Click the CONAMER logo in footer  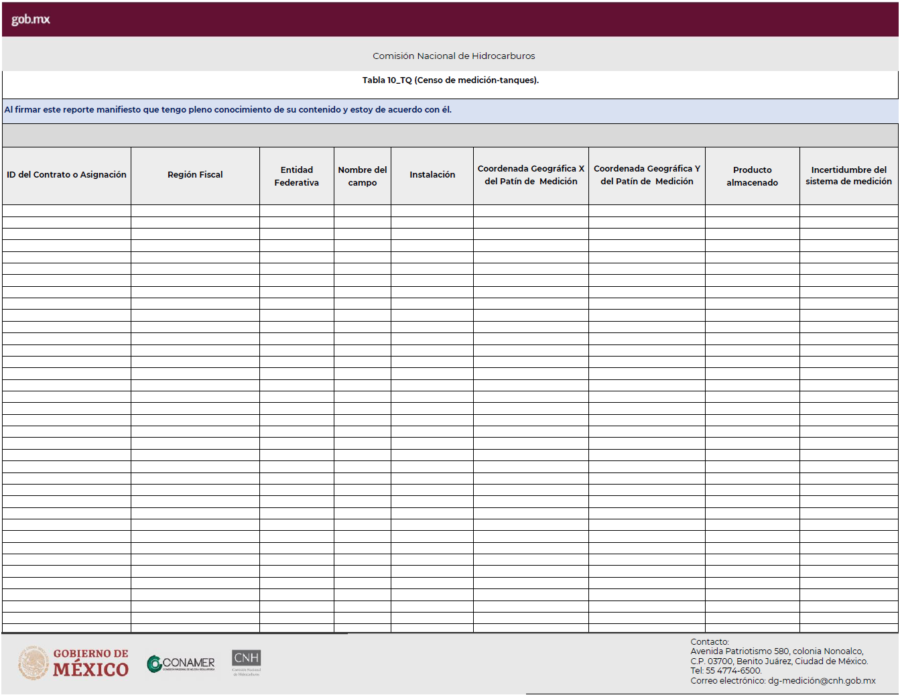click(181, 664)
